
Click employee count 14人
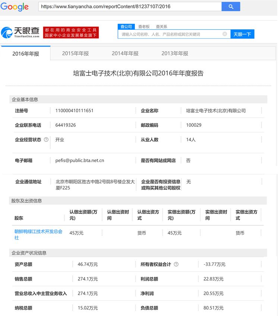[190, 139]
